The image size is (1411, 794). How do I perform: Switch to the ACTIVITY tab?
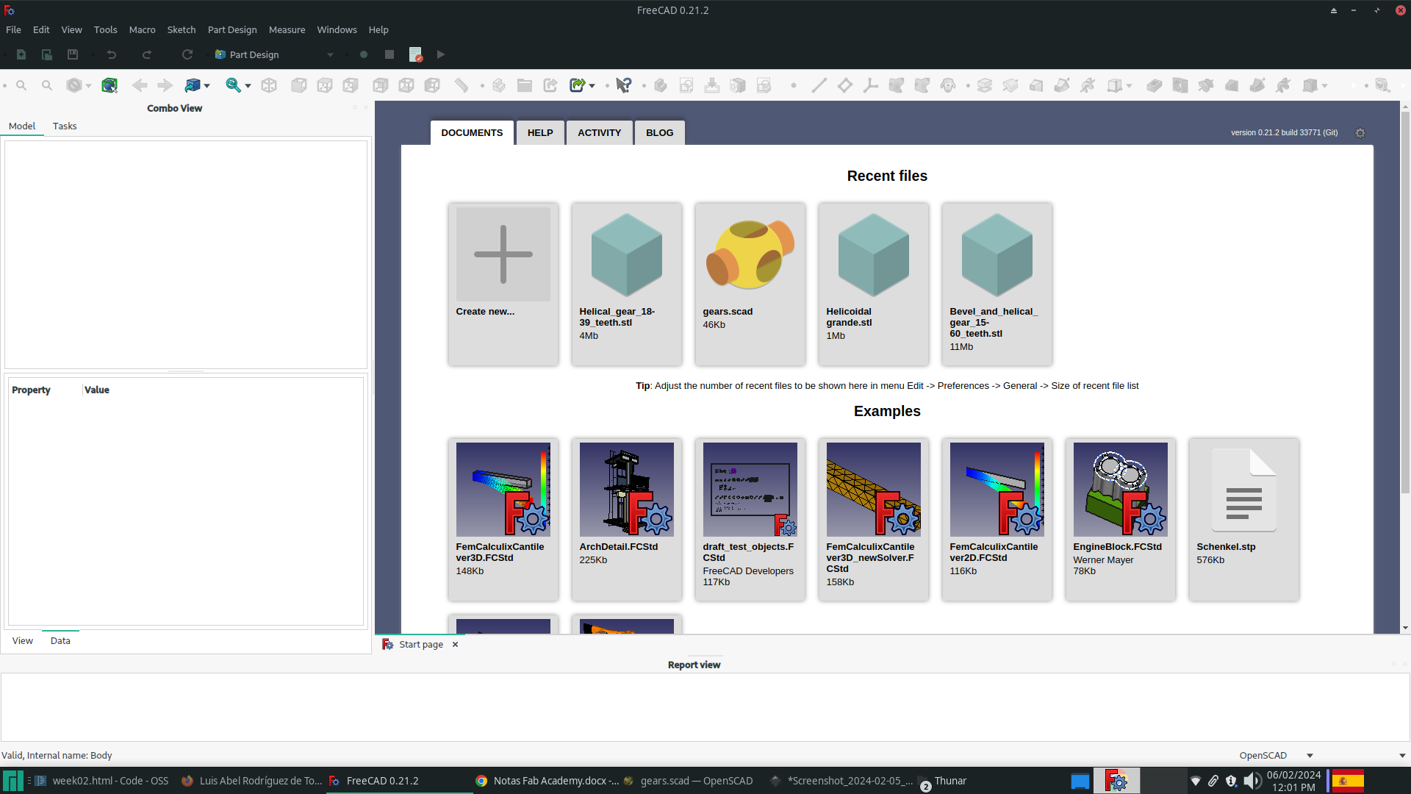[x=599, y=132]
